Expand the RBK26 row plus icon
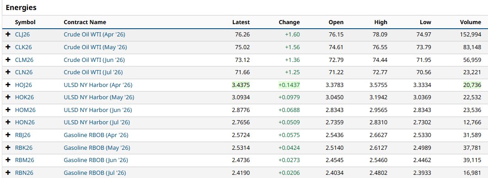Viewport: 488px width, 178px height. point(8,147)
